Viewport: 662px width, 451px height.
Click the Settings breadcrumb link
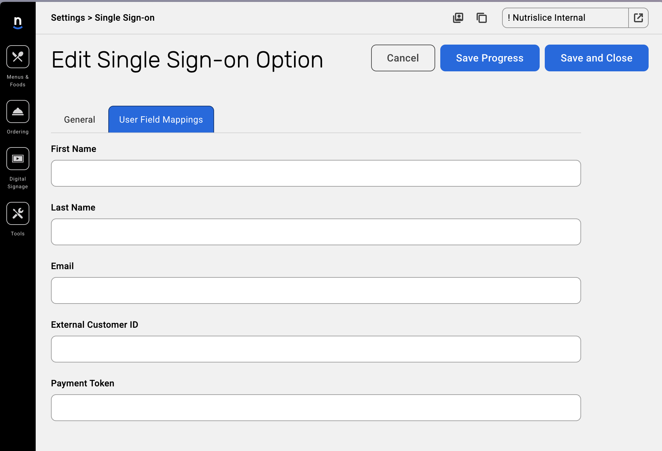pos(68,18)
